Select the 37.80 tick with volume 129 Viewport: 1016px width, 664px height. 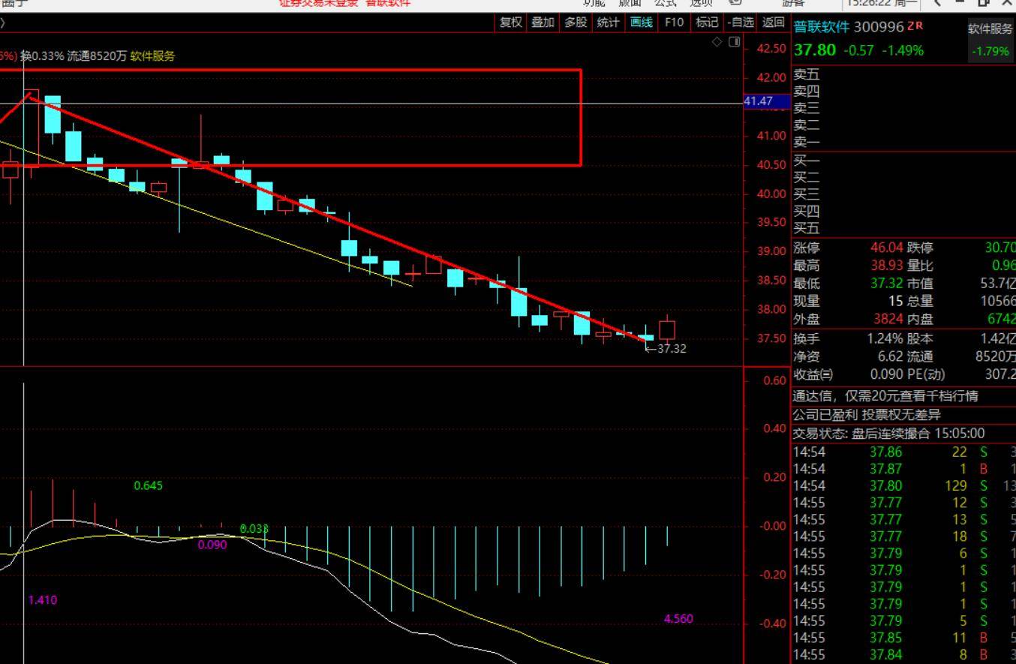pyautogui.click(x=904, y=486)
